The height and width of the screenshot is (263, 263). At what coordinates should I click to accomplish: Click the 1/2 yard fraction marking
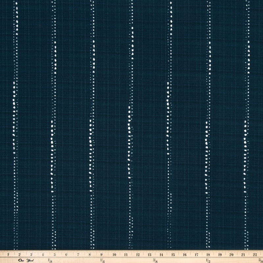208,260
